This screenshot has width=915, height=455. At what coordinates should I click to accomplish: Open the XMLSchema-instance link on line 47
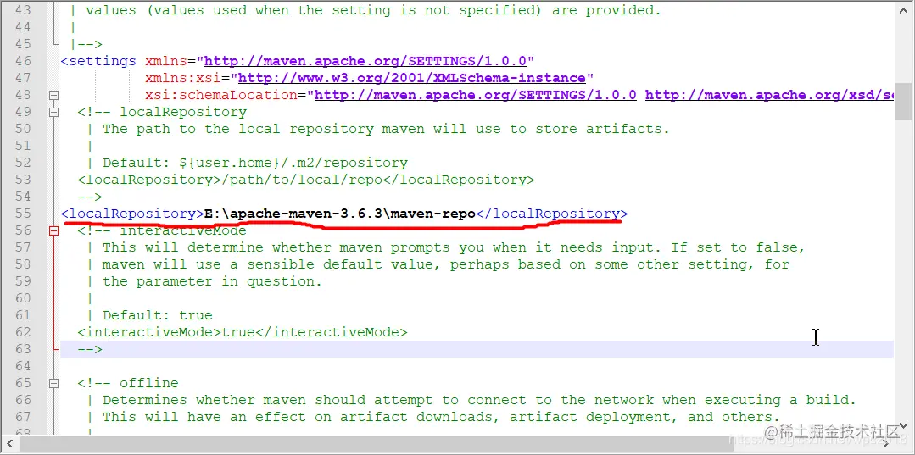[411, 78]
